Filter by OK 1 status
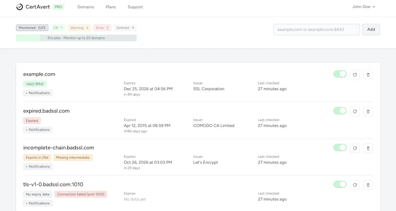 tap(58, 28)
